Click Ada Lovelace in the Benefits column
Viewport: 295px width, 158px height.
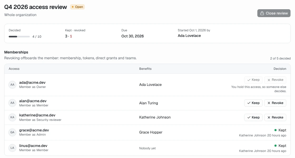150,85
